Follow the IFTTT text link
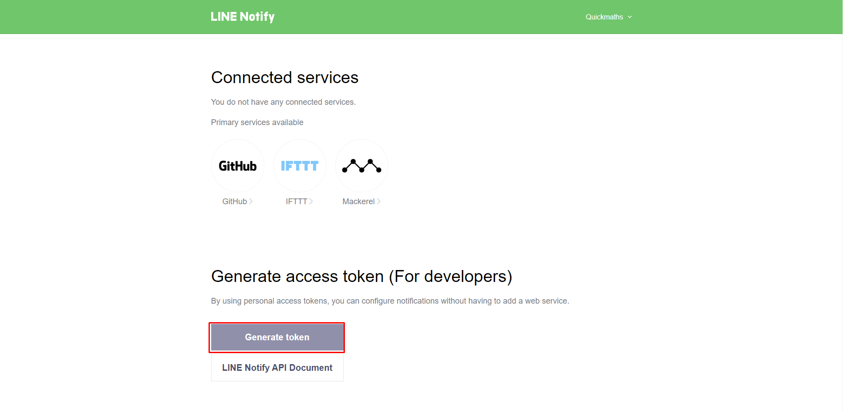This screenshot has width=843, height=411. click(x=297, y=202)
